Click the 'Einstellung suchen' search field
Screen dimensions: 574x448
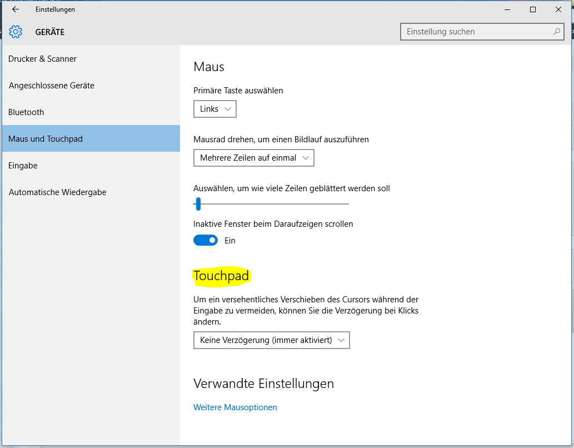tap(475, 32)
